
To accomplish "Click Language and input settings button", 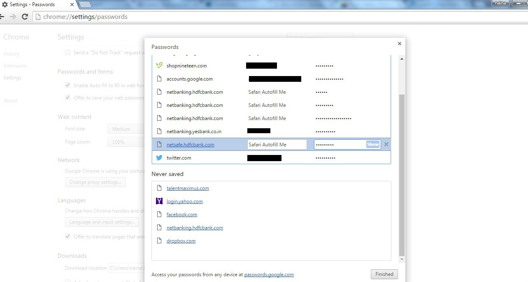I will (x=102, y=222).
